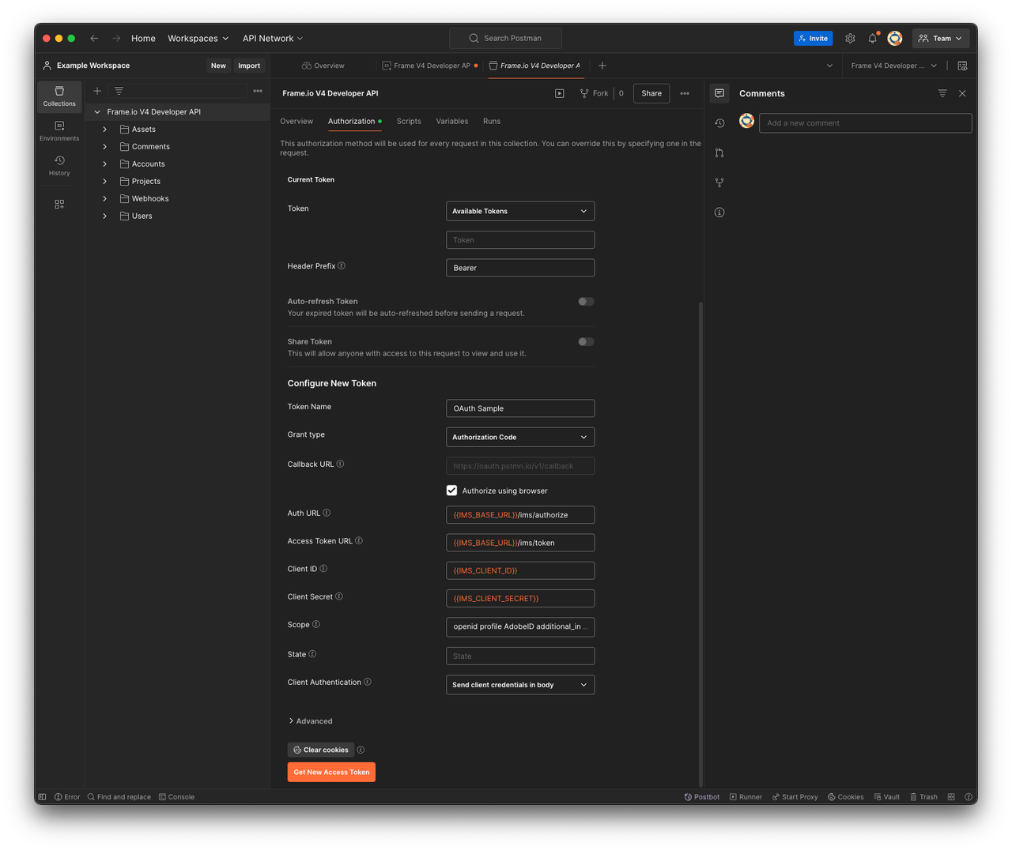
Task: Open the Overview tab in the tab bar
Action: coord(323,66)
